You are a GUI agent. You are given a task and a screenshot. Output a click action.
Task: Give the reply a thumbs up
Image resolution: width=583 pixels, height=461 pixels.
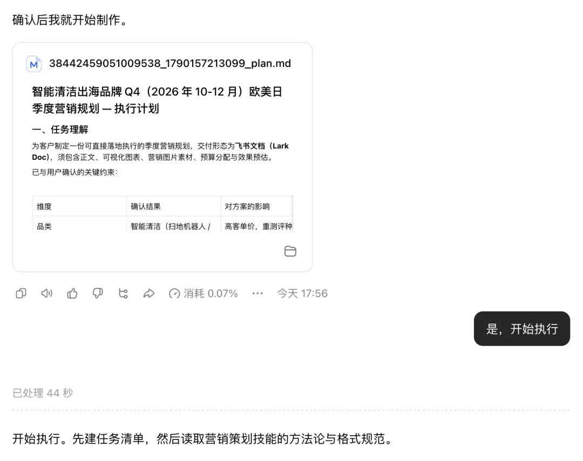click(x=72, y=293)
